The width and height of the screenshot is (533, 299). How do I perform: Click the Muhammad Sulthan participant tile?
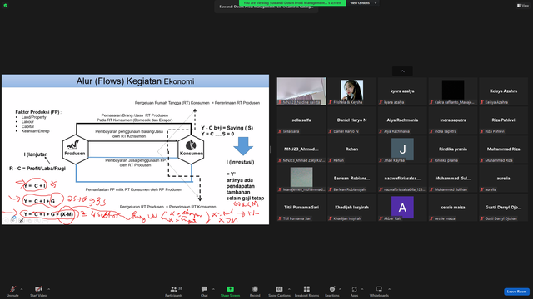tap(453, 179)
